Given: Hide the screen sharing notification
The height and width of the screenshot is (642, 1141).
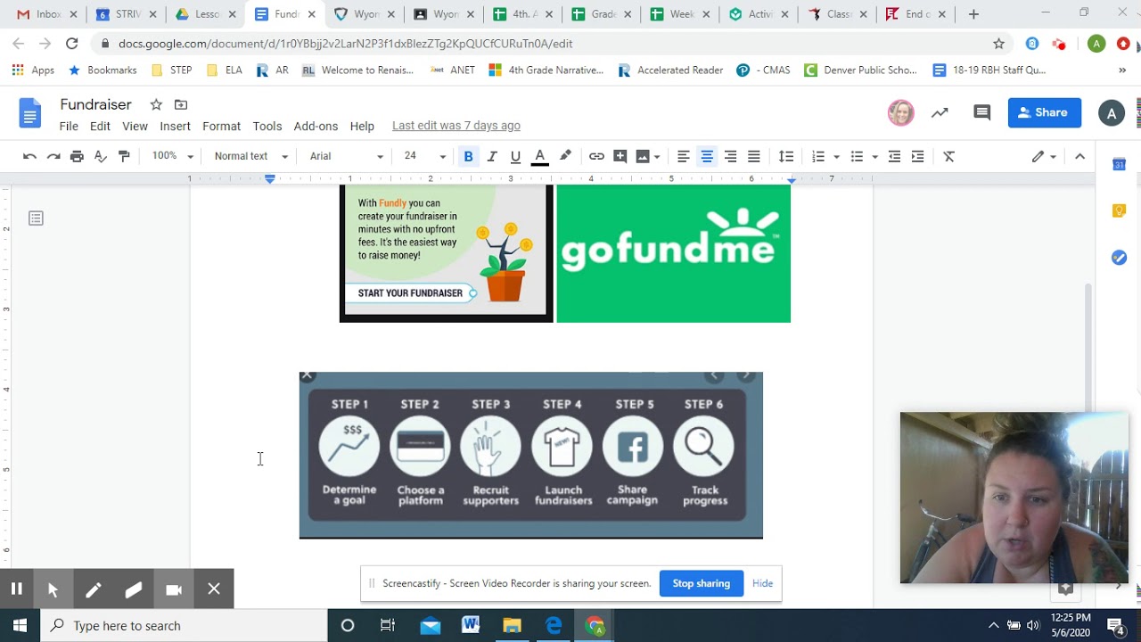Looking at the screenshot, I should pos(762,583).
